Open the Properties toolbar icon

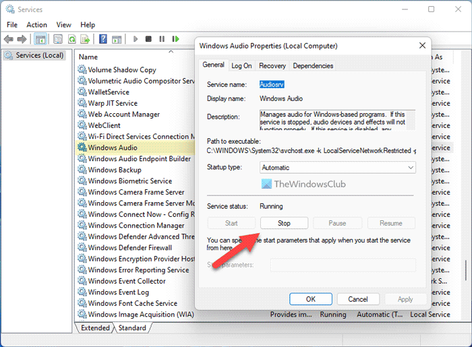[x=58, y=39]
